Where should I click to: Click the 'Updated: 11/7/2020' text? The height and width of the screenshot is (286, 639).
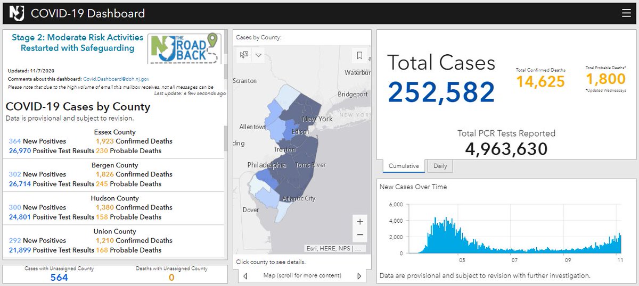click(x=31, y=71)
